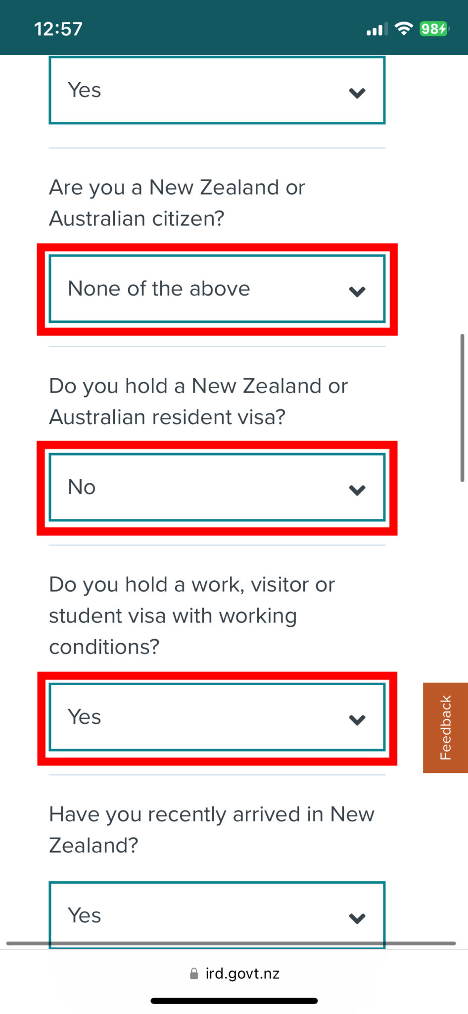Tap the 12:57 clock in status bar

coord(58,29)
